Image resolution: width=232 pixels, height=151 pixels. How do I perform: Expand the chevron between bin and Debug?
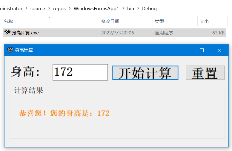[138, 9]
